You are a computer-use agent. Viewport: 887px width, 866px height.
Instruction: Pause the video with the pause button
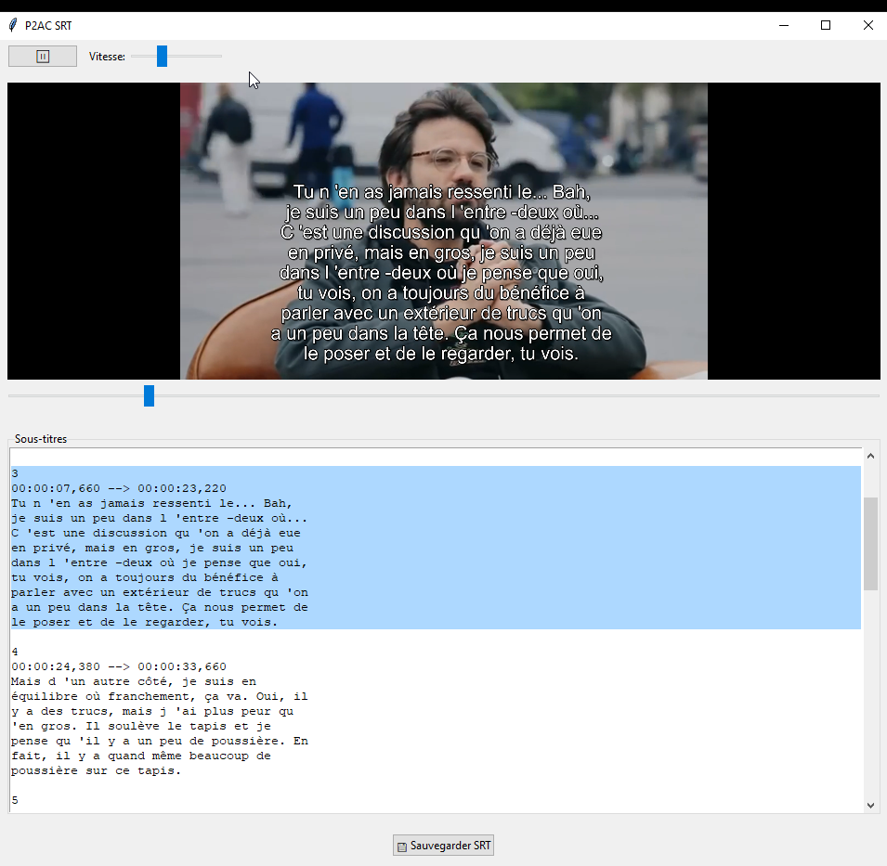[43, 57]
